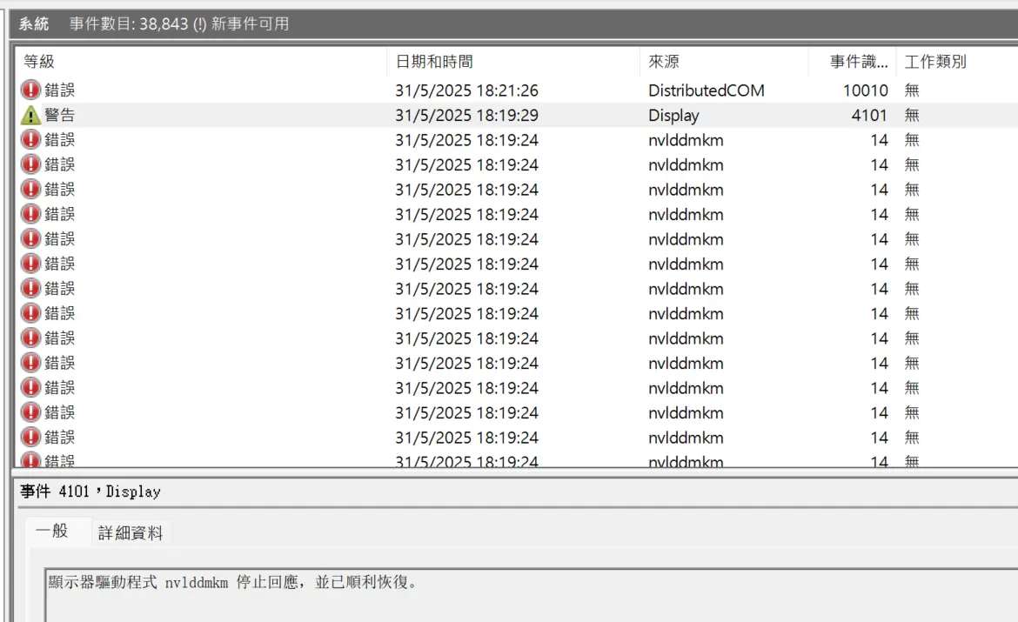
Task: Click the timestamp 31/5/2025 18:21:26
Action: pos(466,90)
